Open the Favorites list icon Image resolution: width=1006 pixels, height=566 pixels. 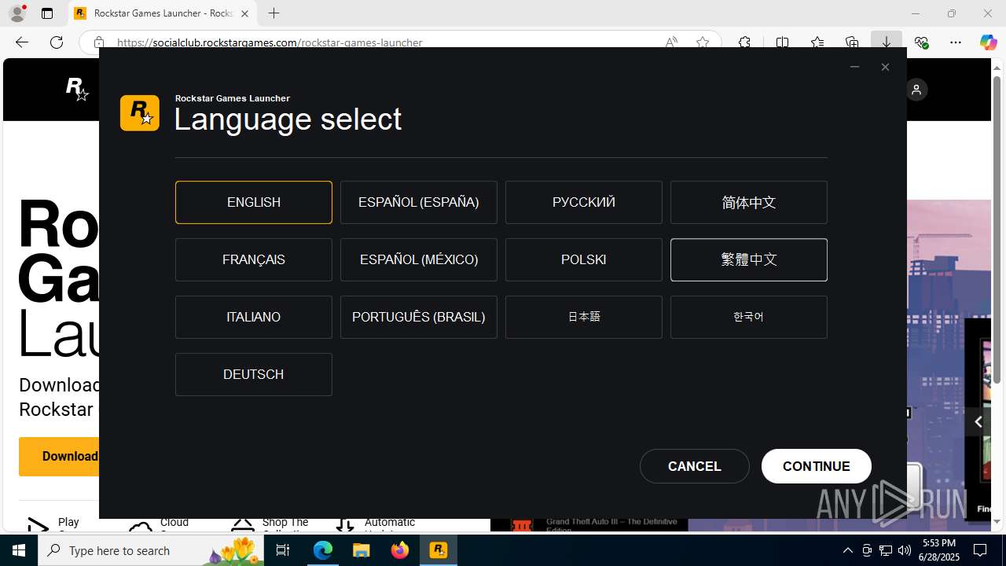(x=817, y=42)
